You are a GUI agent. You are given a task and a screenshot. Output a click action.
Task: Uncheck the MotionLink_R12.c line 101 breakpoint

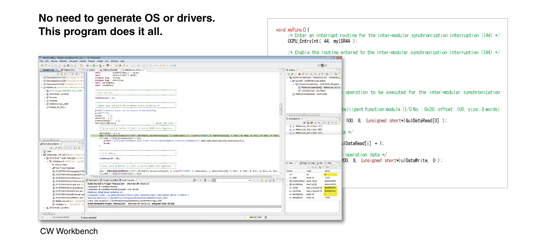[x=291, y=126]
